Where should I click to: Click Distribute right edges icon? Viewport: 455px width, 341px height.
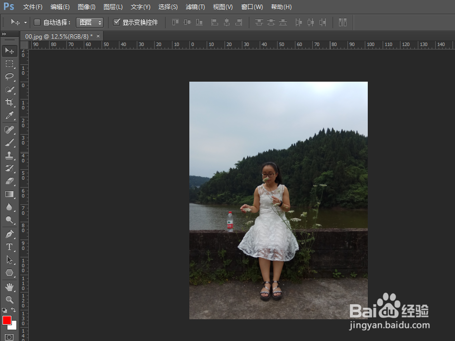click(x=322, y=22)
